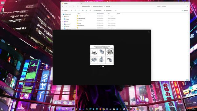Click Back arrow in Explorer window
This screenshot has height=111, width=197.
click(x=62, y=6)
